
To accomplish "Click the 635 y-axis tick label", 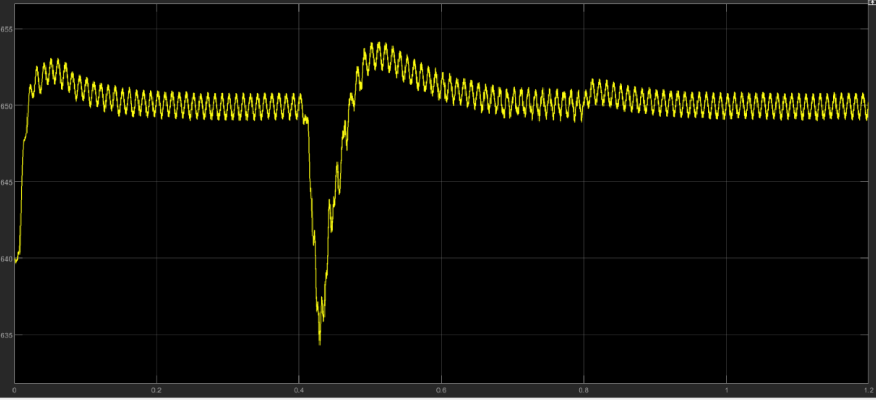I will point(6,336).
